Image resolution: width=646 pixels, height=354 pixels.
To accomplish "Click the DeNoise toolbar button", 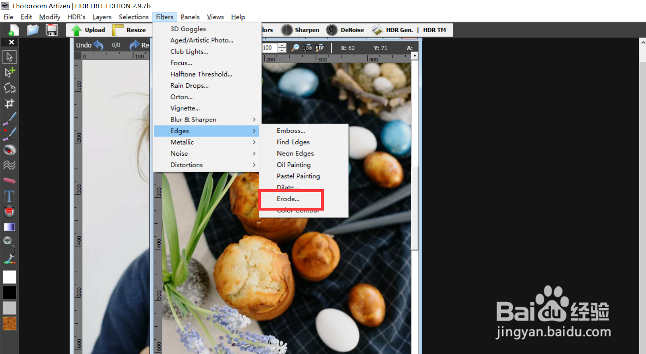I will point(345,30).
